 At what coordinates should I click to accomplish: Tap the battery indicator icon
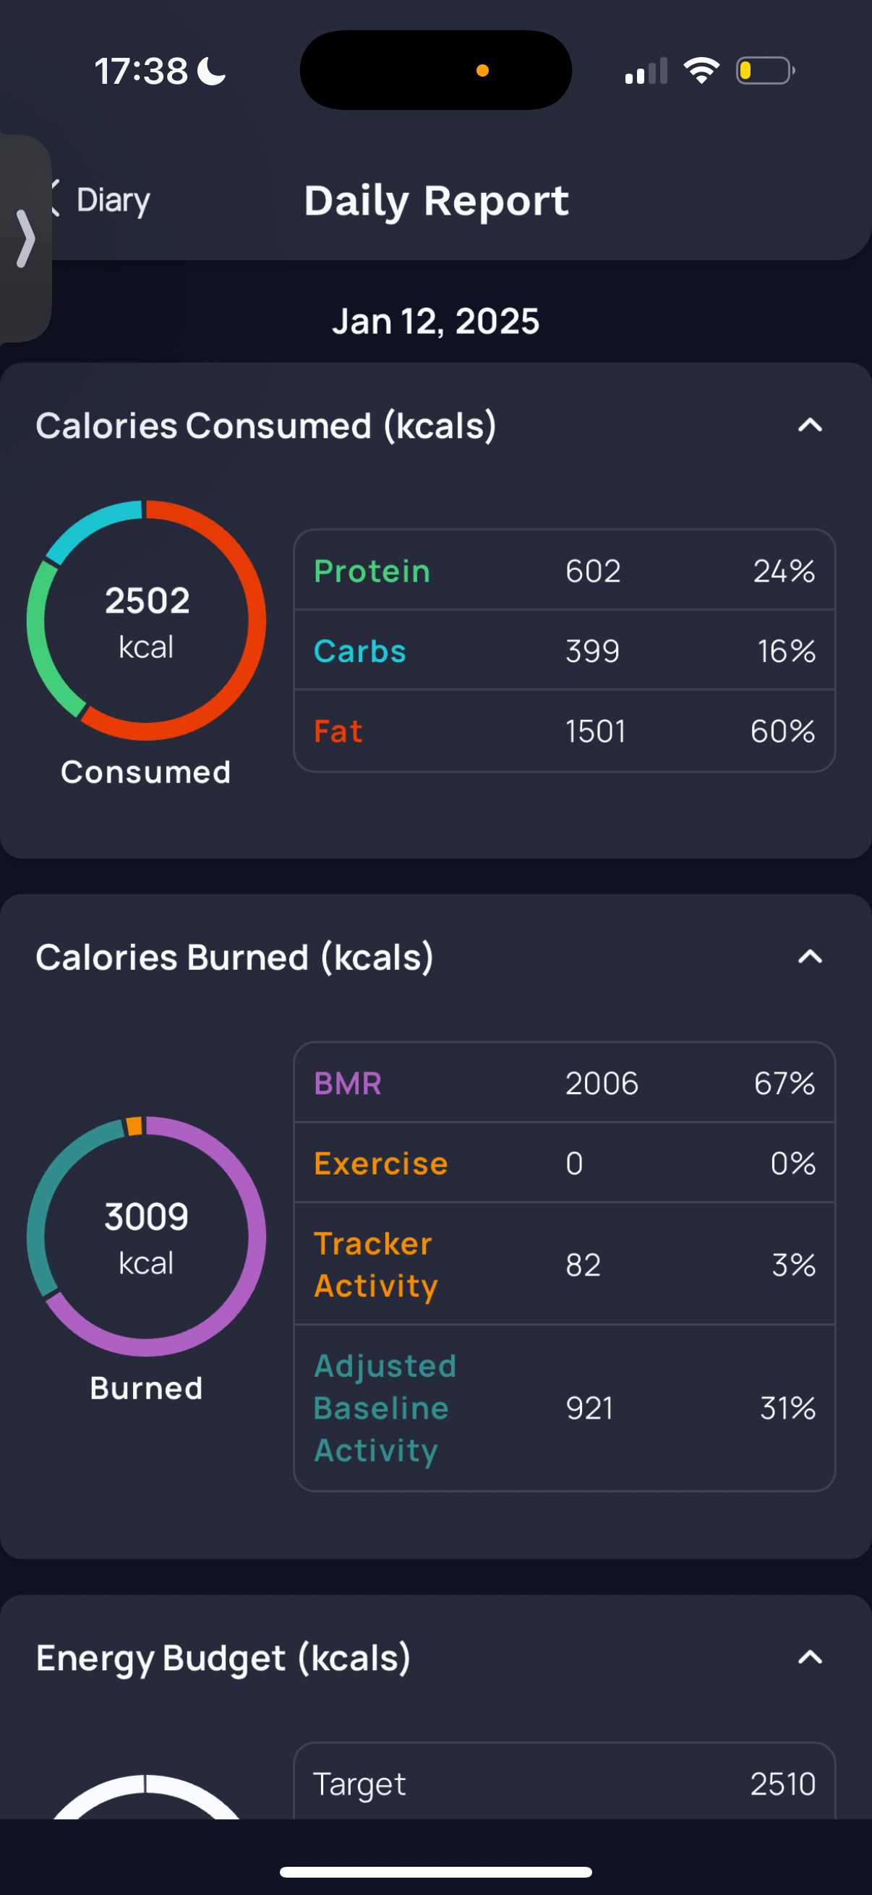(x=764, y=71)
